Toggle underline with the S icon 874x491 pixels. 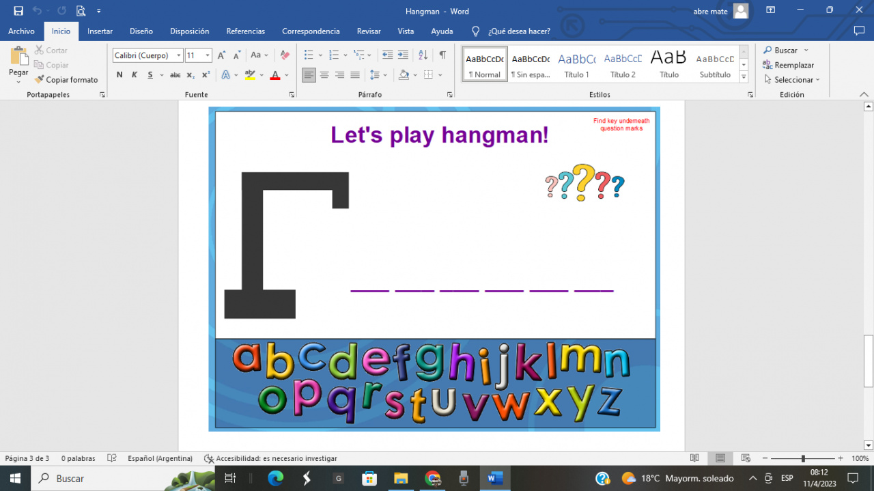click(x=149, y=74)
